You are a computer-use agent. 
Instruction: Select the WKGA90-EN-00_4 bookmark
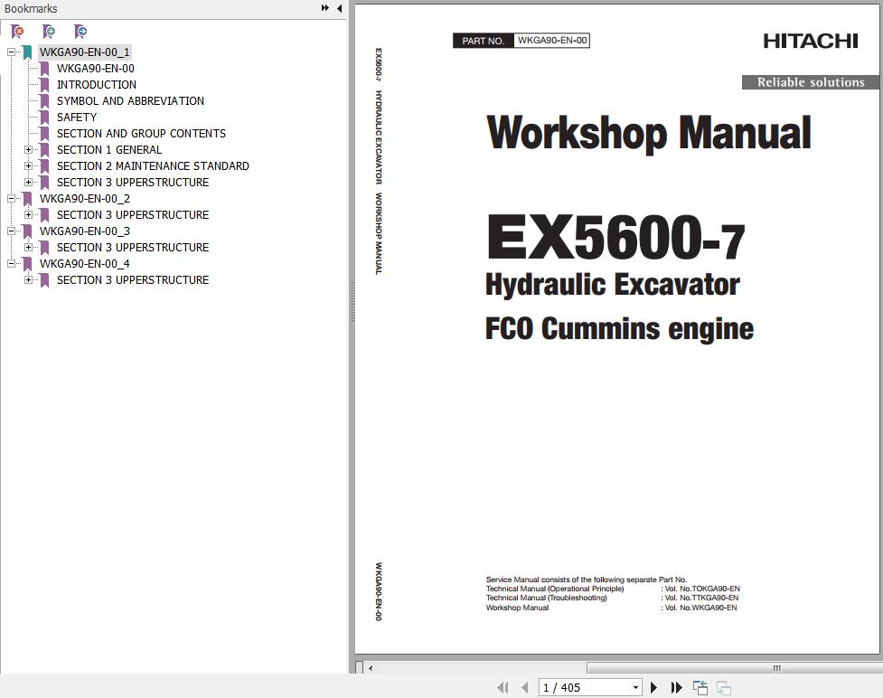pyautogui.click(x=84, y=264)
